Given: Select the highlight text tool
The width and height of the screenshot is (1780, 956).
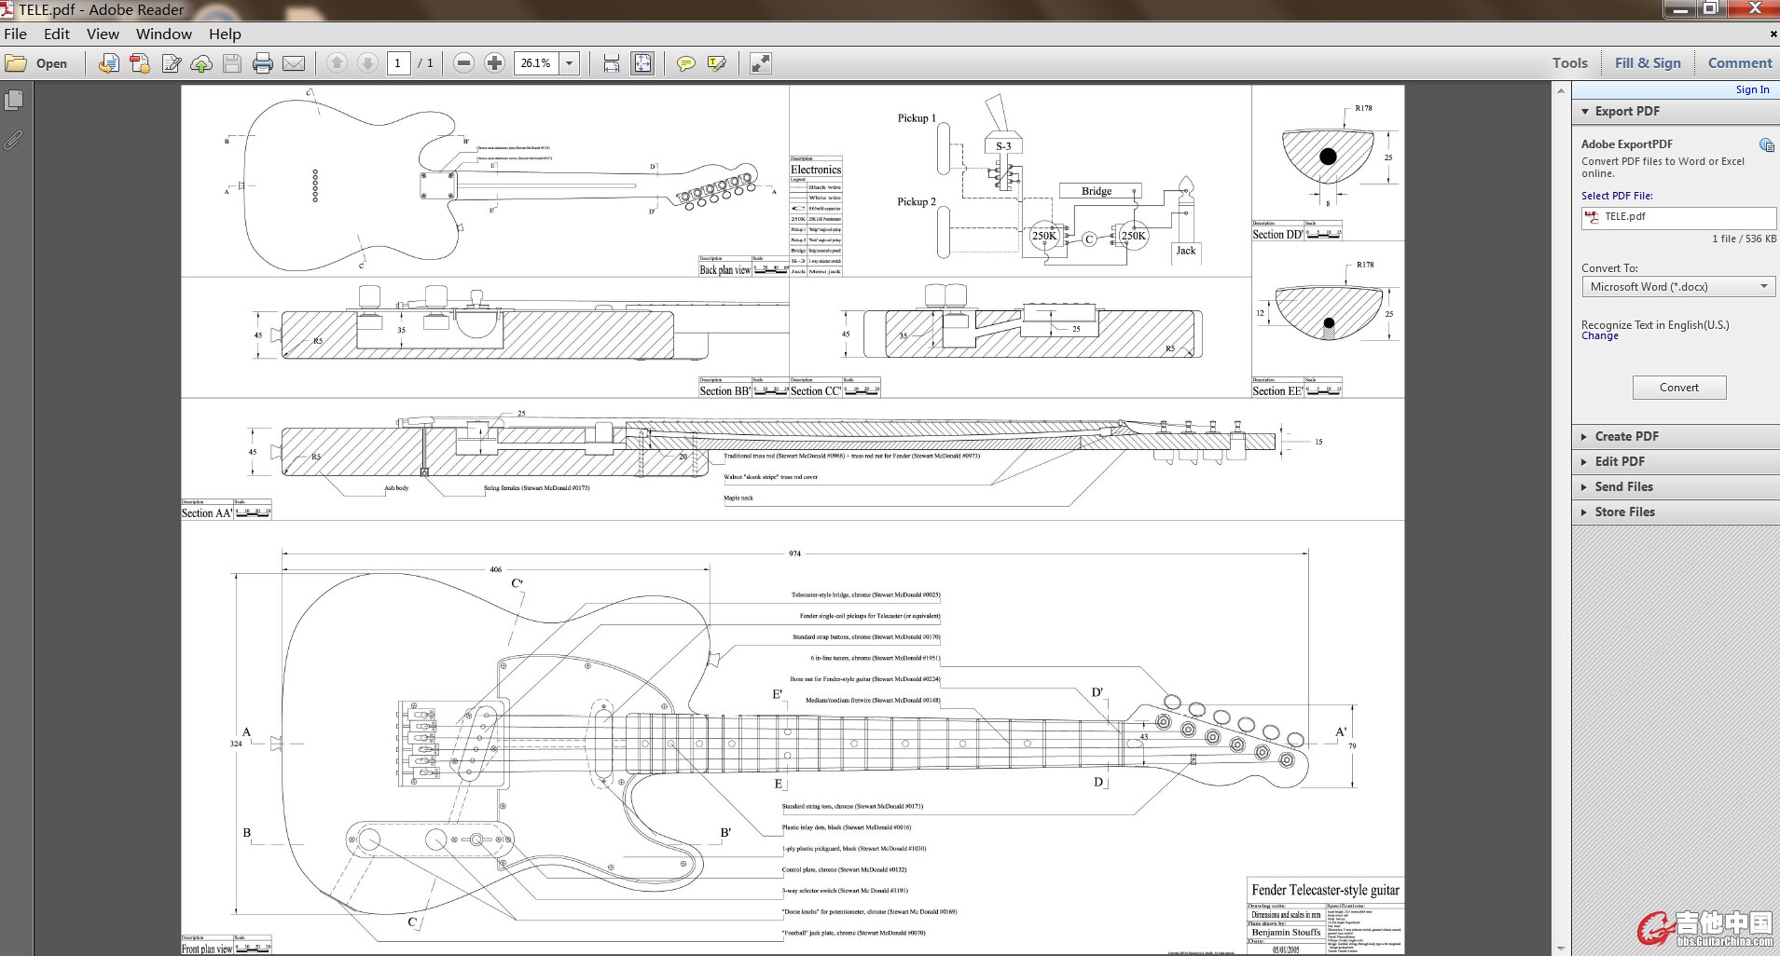Looking at the screenshot, I should (x=716, y=63).
